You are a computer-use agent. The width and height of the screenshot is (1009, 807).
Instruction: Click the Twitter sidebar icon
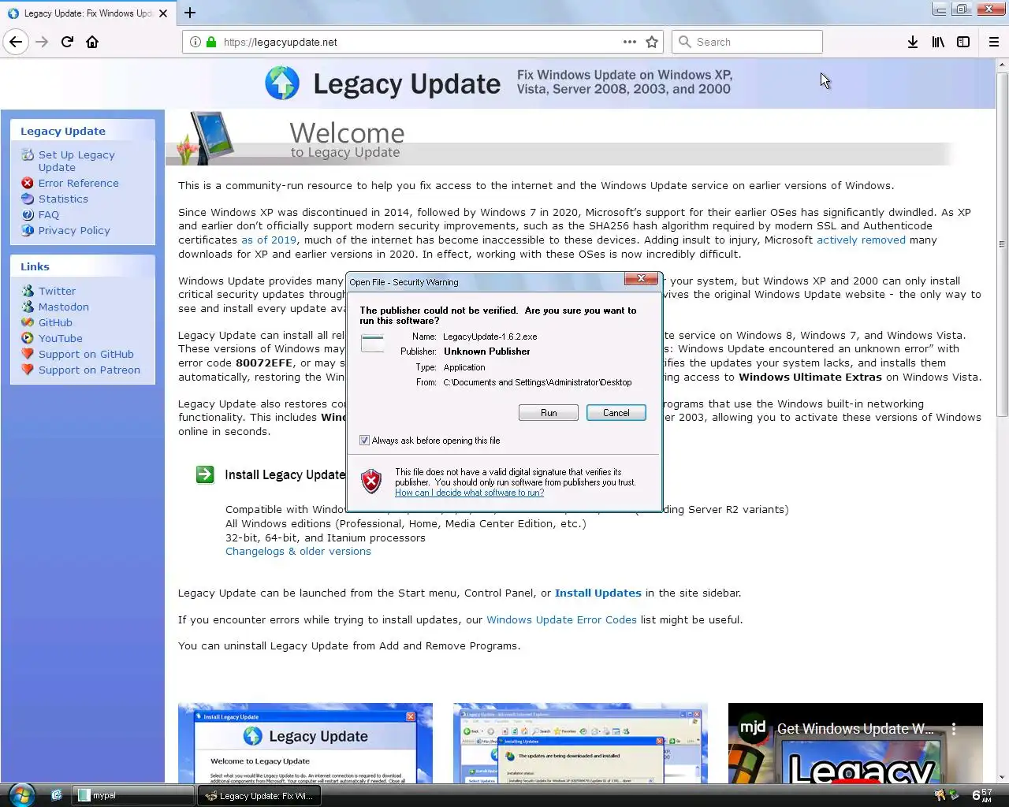(28, 291)
